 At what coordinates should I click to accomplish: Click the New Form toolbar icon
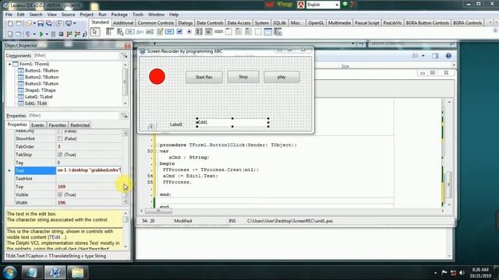coord(19,23)
